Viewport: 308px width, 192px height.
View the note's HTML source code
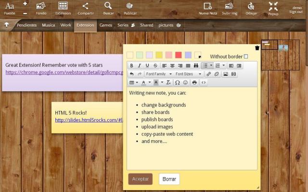click(x=204, y=83)
